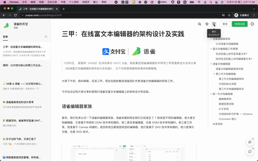Search the catalog using sidebar magnifier icon

point(46,37)
